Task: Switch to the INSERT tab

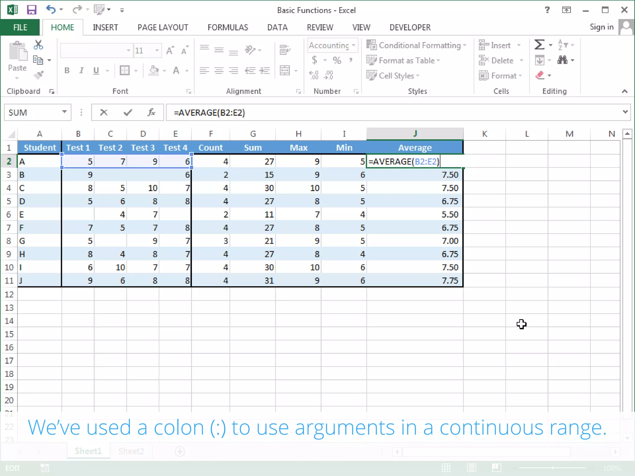Action: click(105, 27)
